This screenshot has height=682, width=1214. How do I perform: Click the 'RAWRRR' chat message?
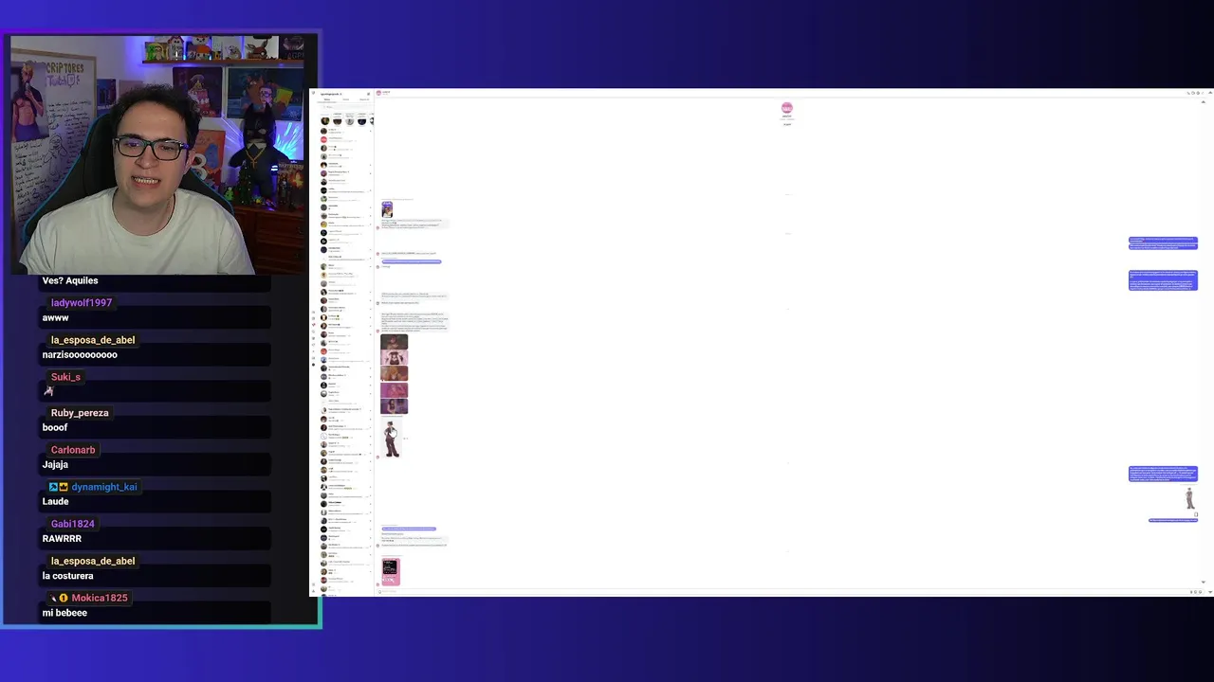(x=62, y=539)
